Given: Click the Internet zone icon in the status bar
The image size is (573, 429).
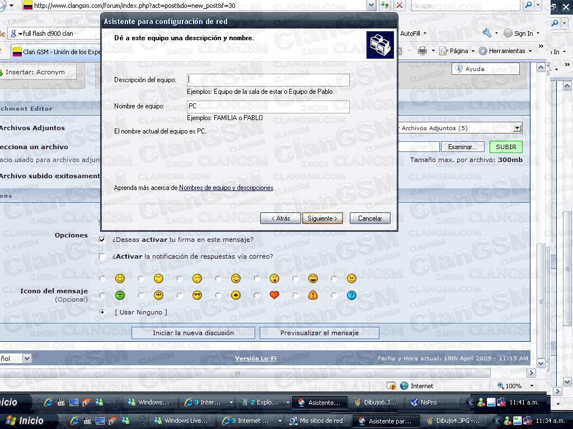Looking at the screenshot, I should click(403, 385).
